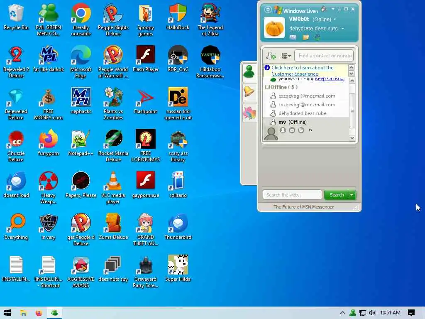The image size is (425, 319).
Task: Open the email inbox icon under the status message
Action: point(293,37)
